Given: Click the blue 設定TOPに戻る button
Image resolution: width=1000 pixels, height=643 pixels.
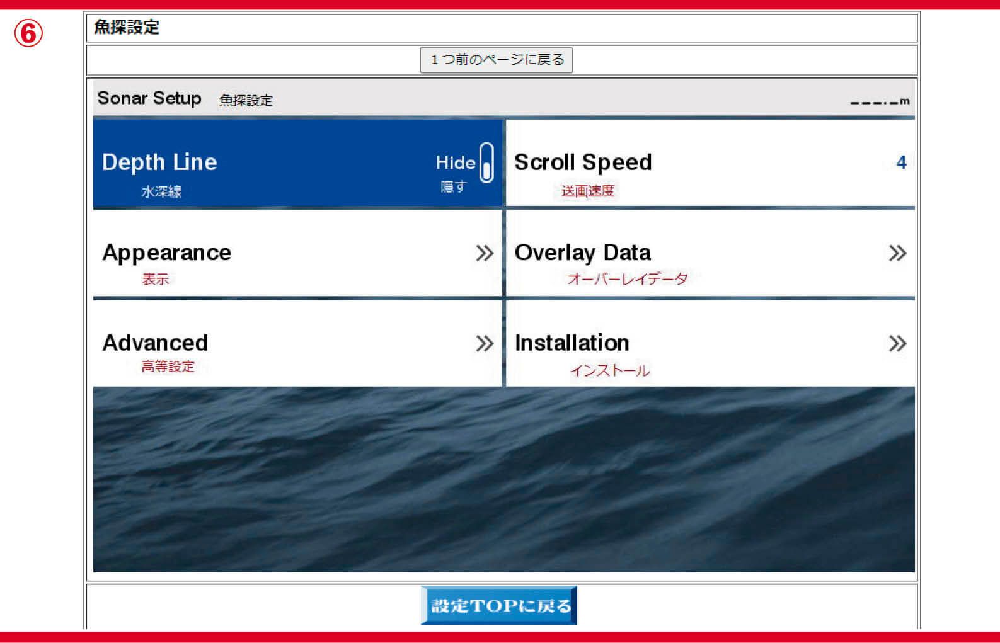Looking at the screenshot, I should click(498, 605).
